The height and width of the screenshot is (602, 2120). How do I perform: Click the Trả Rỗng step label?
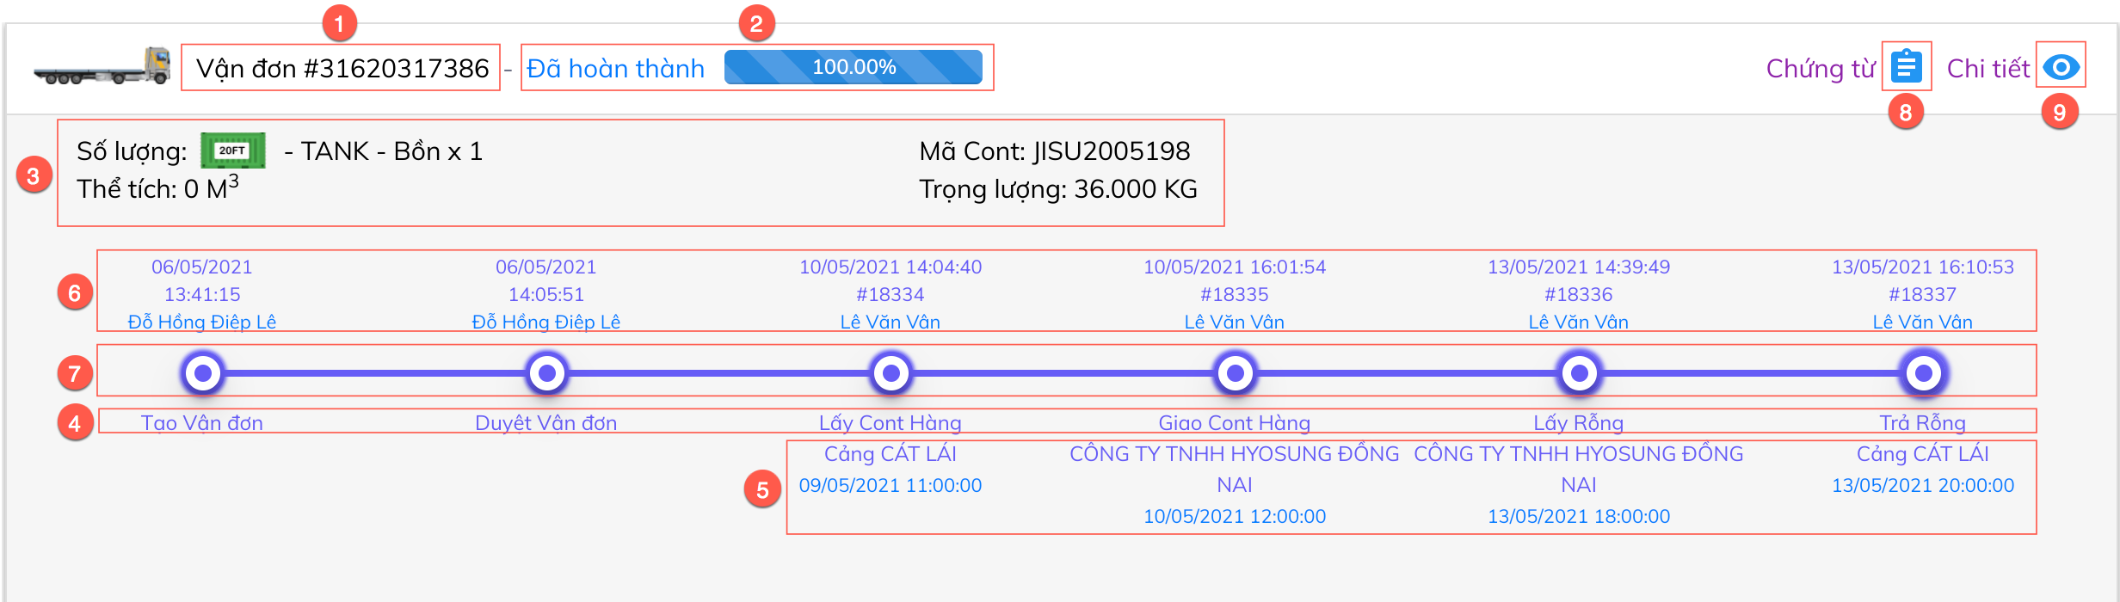1923,422
